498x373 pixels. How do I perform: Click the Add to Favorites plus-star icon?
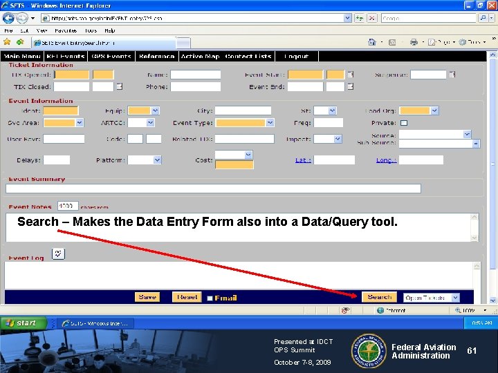pyautogui.click(x=20, y=42)
